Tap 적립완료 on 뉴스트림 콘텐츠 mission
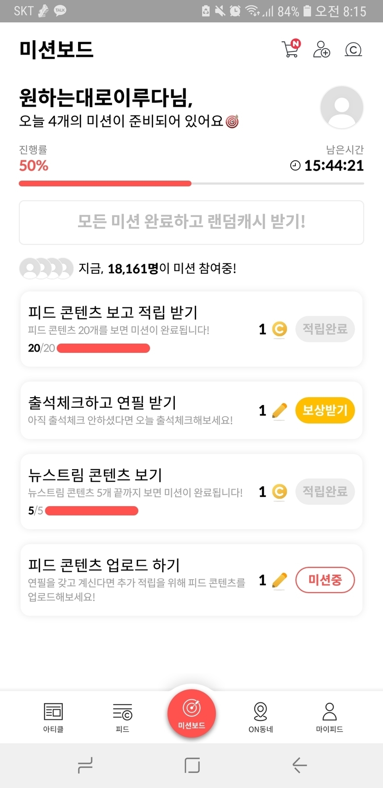The height and width of the screenshot is (788, 383). pos(325,491)
